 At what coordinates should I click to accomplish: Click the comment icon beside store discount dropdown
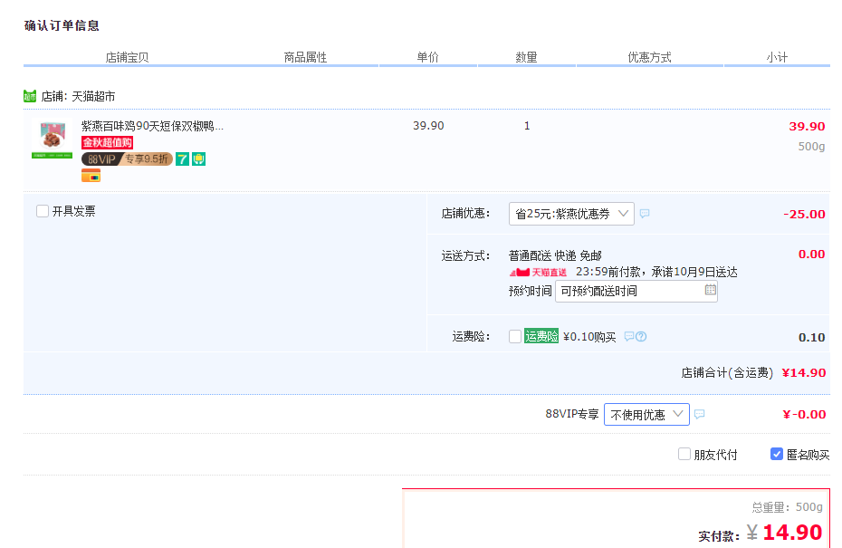tap(645, 213)
